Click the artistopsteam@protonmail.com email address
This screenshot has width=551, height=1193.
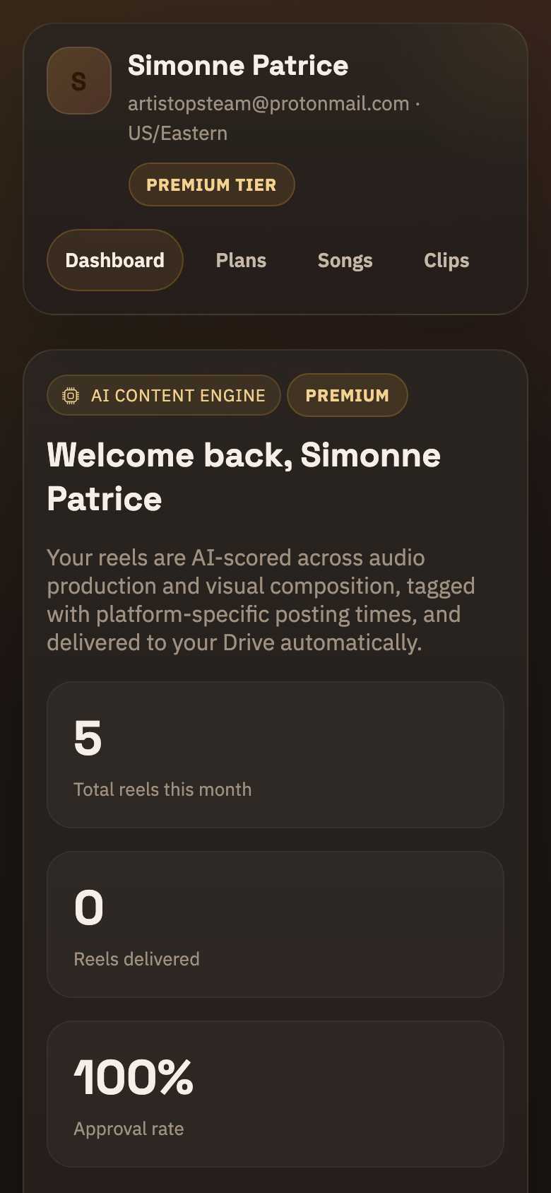coord(268,104)
